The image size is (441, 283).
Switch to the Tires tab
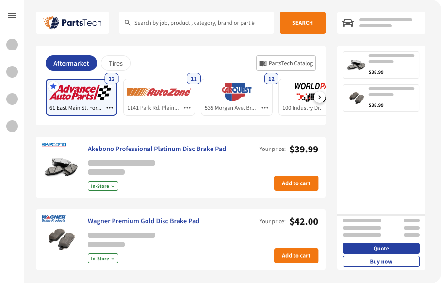click(x=115, y=63)
